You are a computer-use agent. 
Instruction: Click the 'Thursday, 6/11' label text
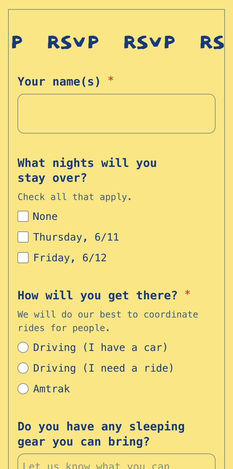pos(76,237)
